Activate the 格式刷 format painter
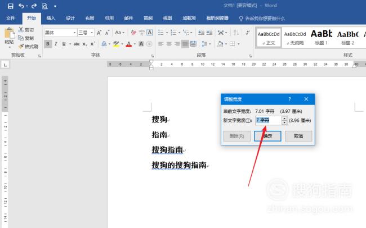366x228 pixels. pyautogui.click(x=28, y=47)
